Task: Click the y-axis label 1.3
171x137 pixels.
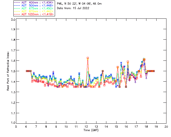Action: [x=13, y=92]
